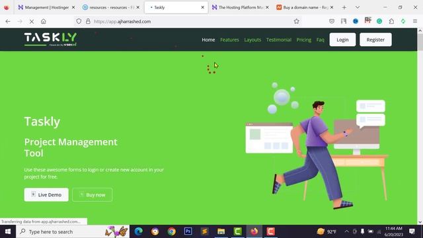Click the green Grammarly extension icon
Viewport: 423px width, 238px height.
pyautogui.click(x=379, y=21)
